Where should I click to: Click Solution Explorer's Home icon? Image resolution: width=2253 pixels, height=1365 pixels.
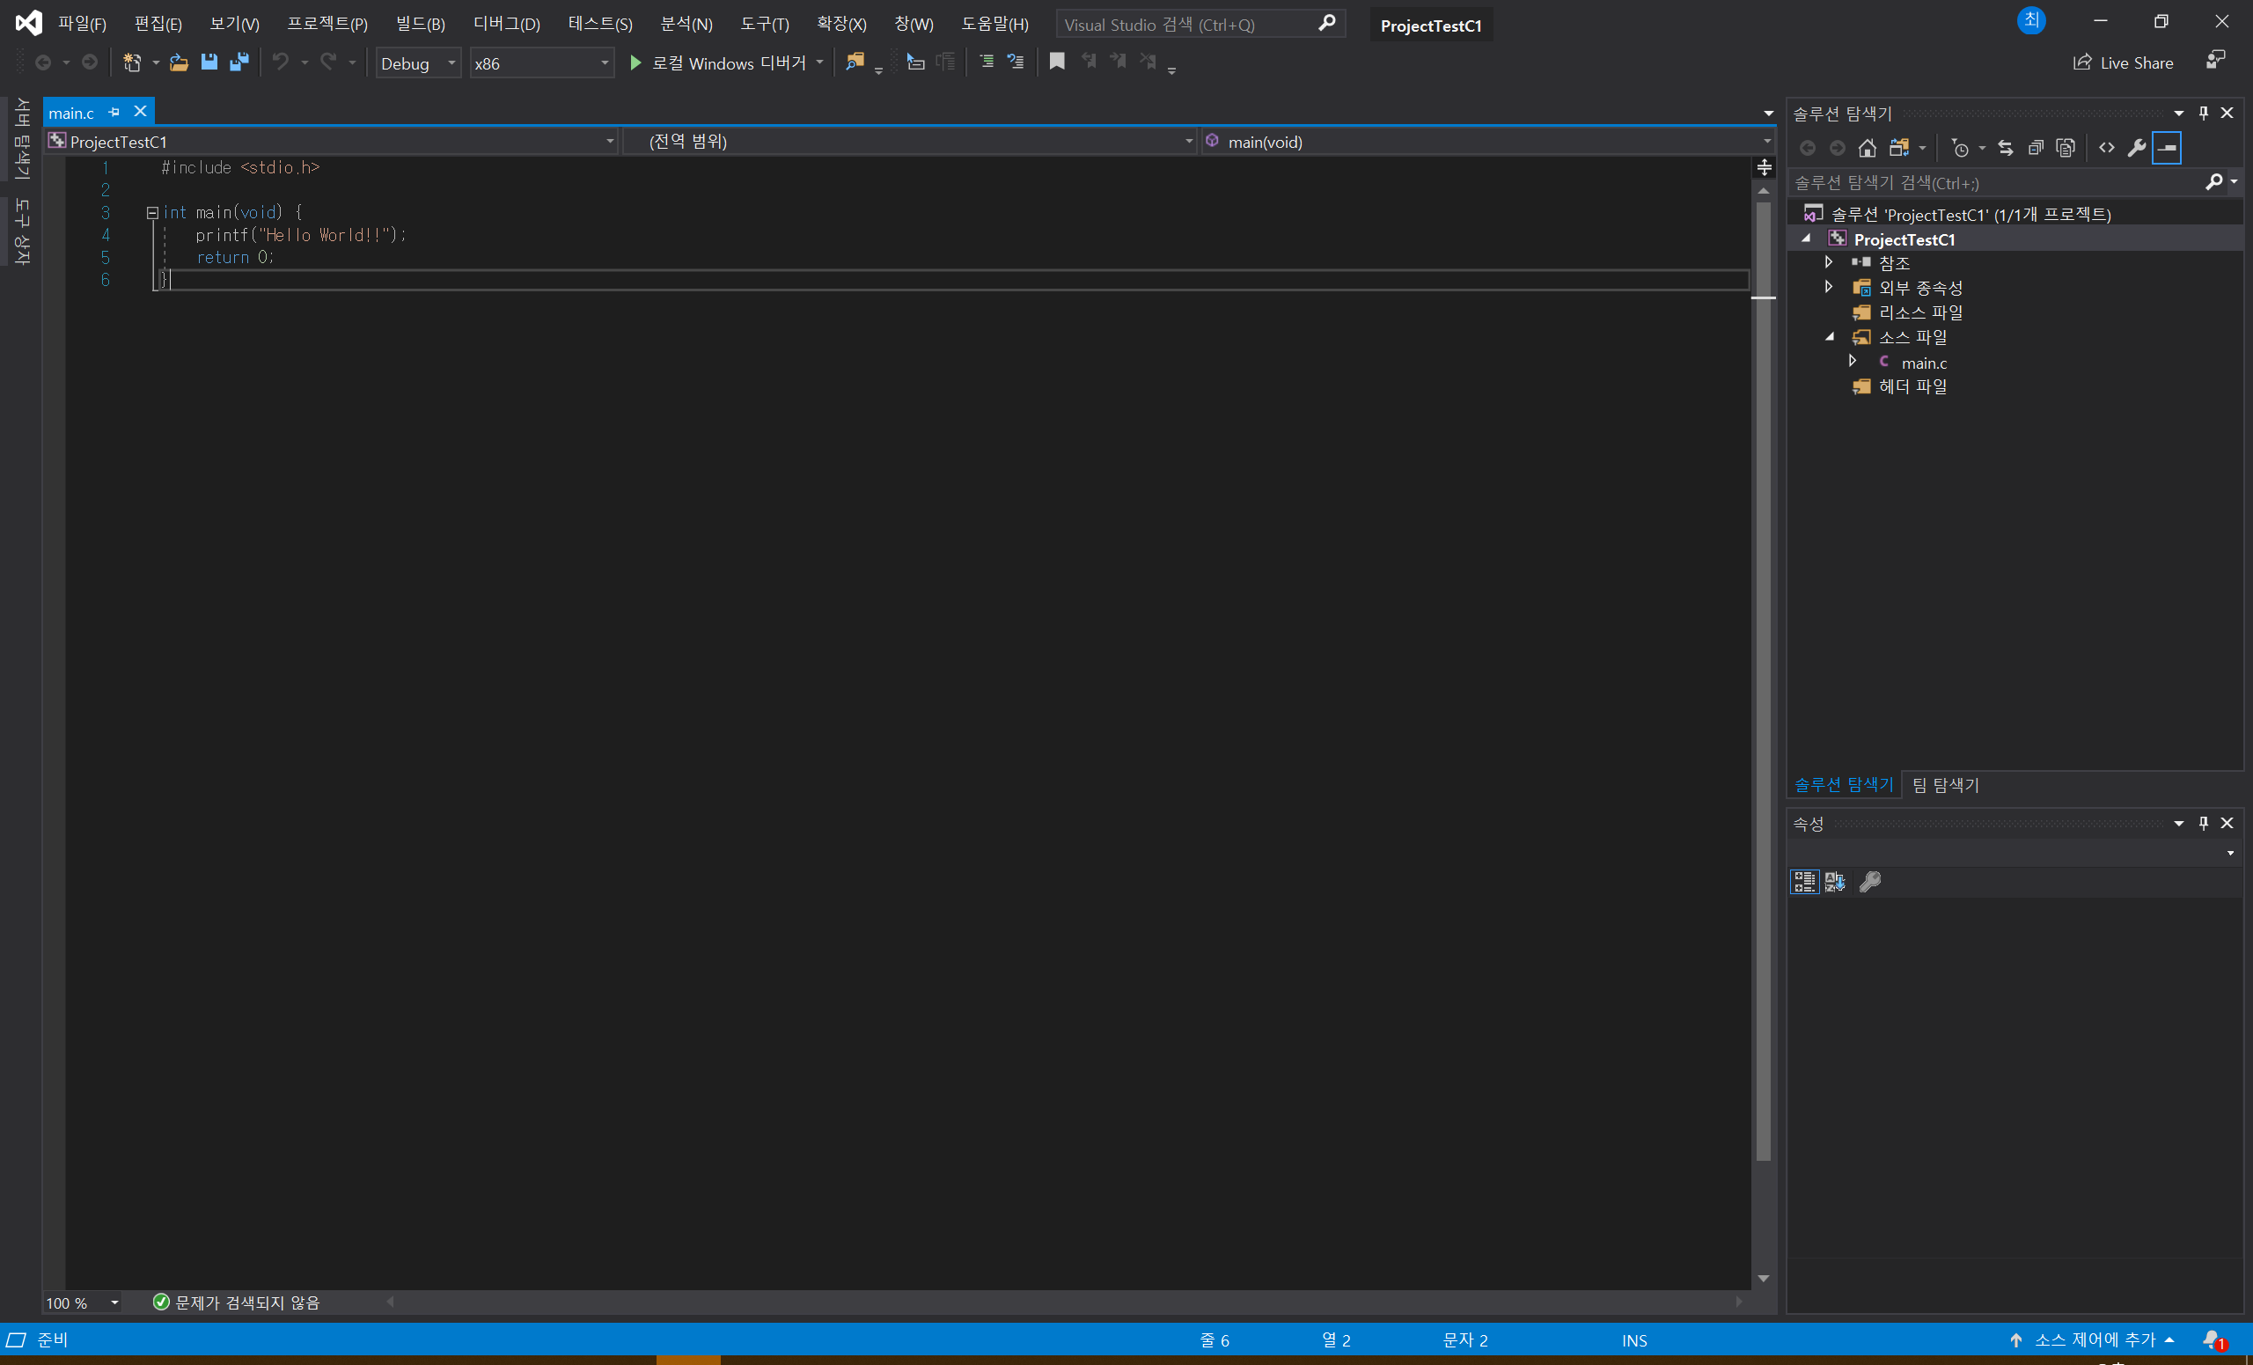tap(1868, 147)
